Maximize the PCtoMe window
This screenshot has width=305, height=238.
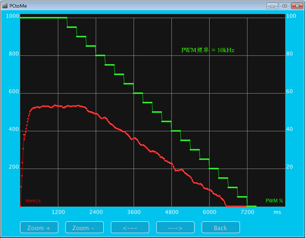coord(284,6)
